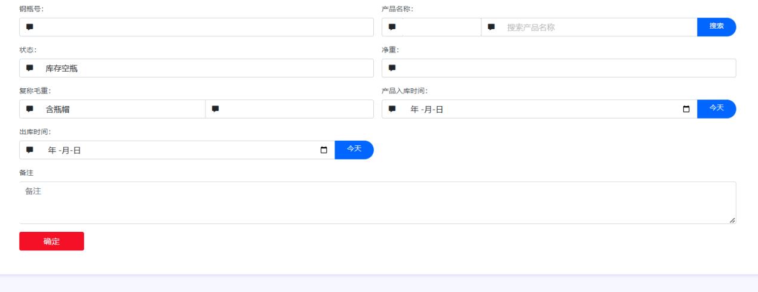Click the comment icon in 出库时间 field

coord(29,150)
